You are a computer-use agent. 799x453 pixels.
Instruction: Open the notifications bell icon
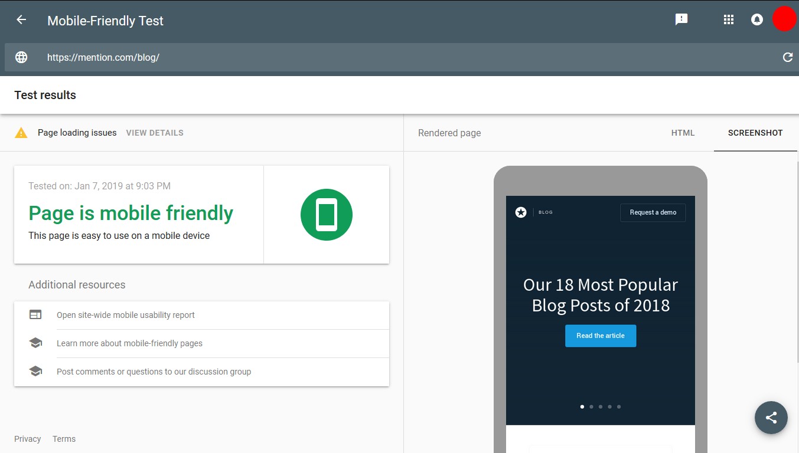pos(756,19)
